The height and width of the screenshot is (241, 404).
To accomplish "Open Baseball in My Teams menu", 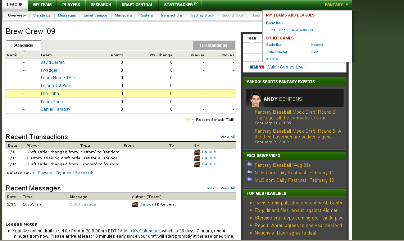I will (x=274, y=23).
